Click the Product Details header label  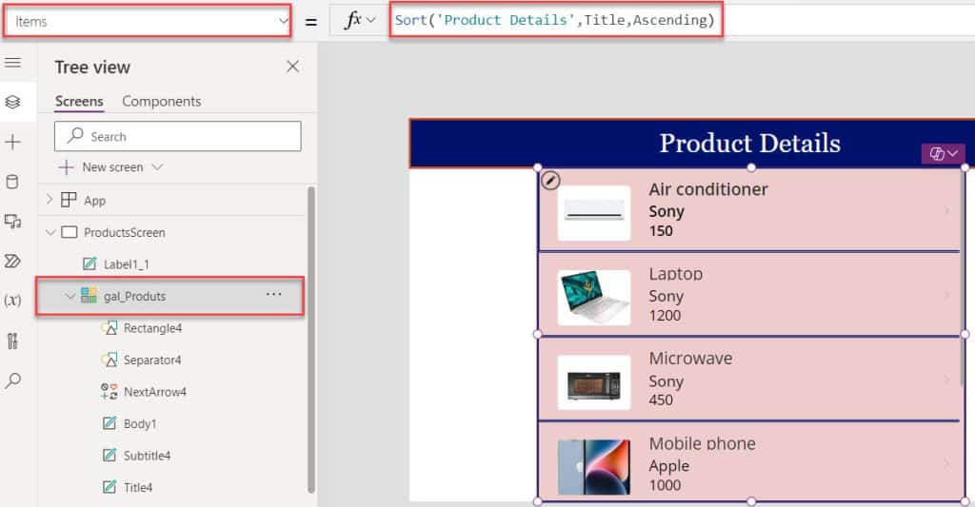[x=749, y=143]
